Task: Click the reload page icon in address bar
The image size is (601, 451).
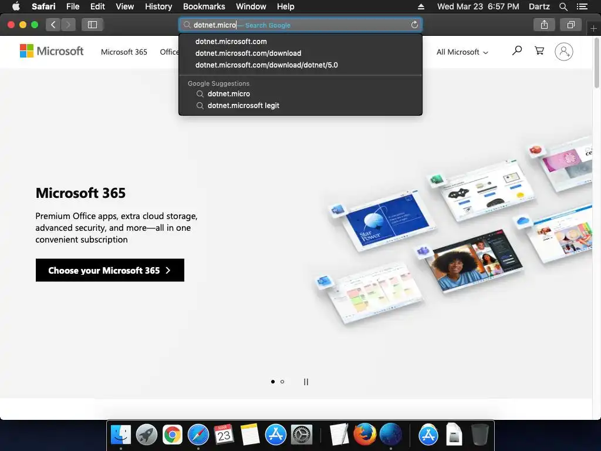Action: (x=414, y=25)
